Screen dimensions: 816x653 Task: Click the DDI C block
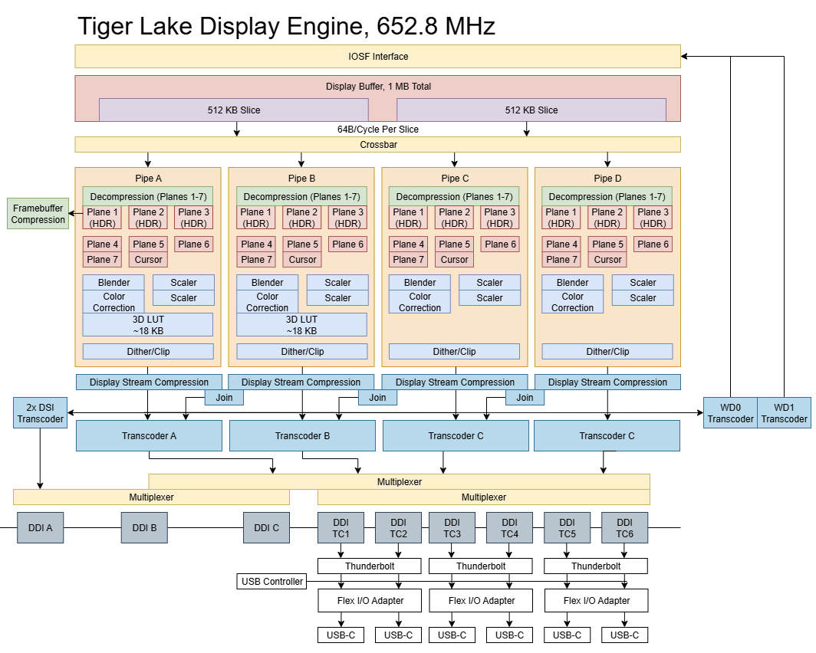266,528
